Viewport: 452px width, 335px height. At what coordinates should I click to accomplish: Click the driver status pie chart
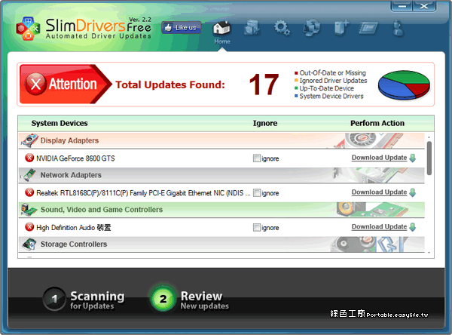[x=404, y=85]
